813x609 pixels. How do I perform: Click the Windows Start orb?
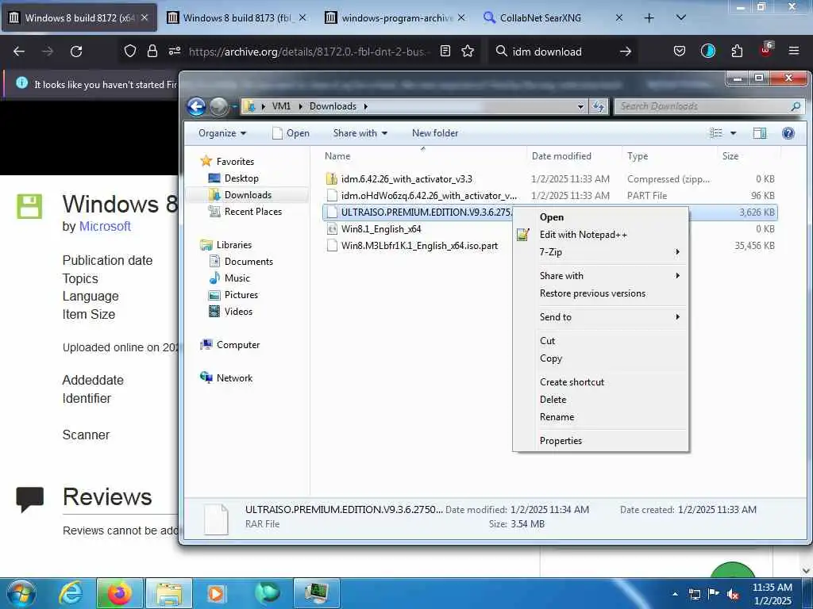click(21, 593)
